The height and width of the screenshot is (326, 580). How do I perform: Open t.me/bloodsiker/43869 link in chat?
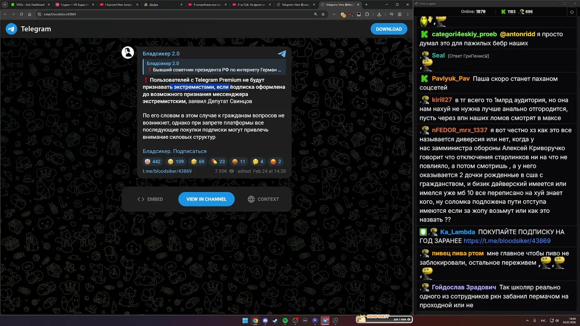(x=507, y=241)
